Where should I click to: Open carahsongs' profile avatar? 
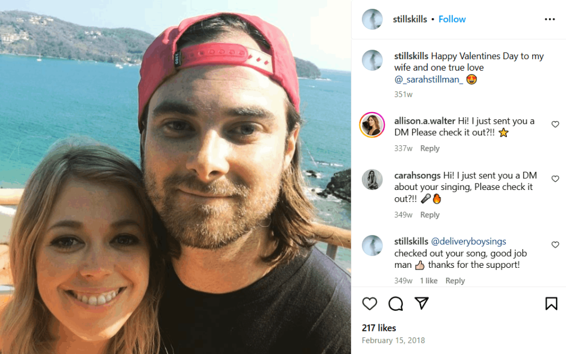click(x=372, y=179)
